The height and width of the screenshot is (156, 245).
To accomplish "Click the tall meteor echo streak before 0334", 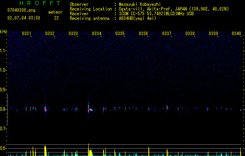I will [88, 107].
